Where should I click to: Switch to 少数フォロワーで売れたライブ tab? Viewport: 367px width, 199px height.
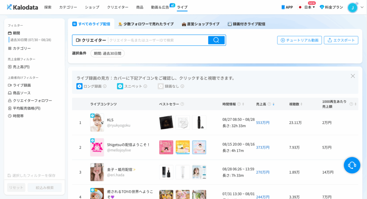pyautogui.click(x=146, y=24)
